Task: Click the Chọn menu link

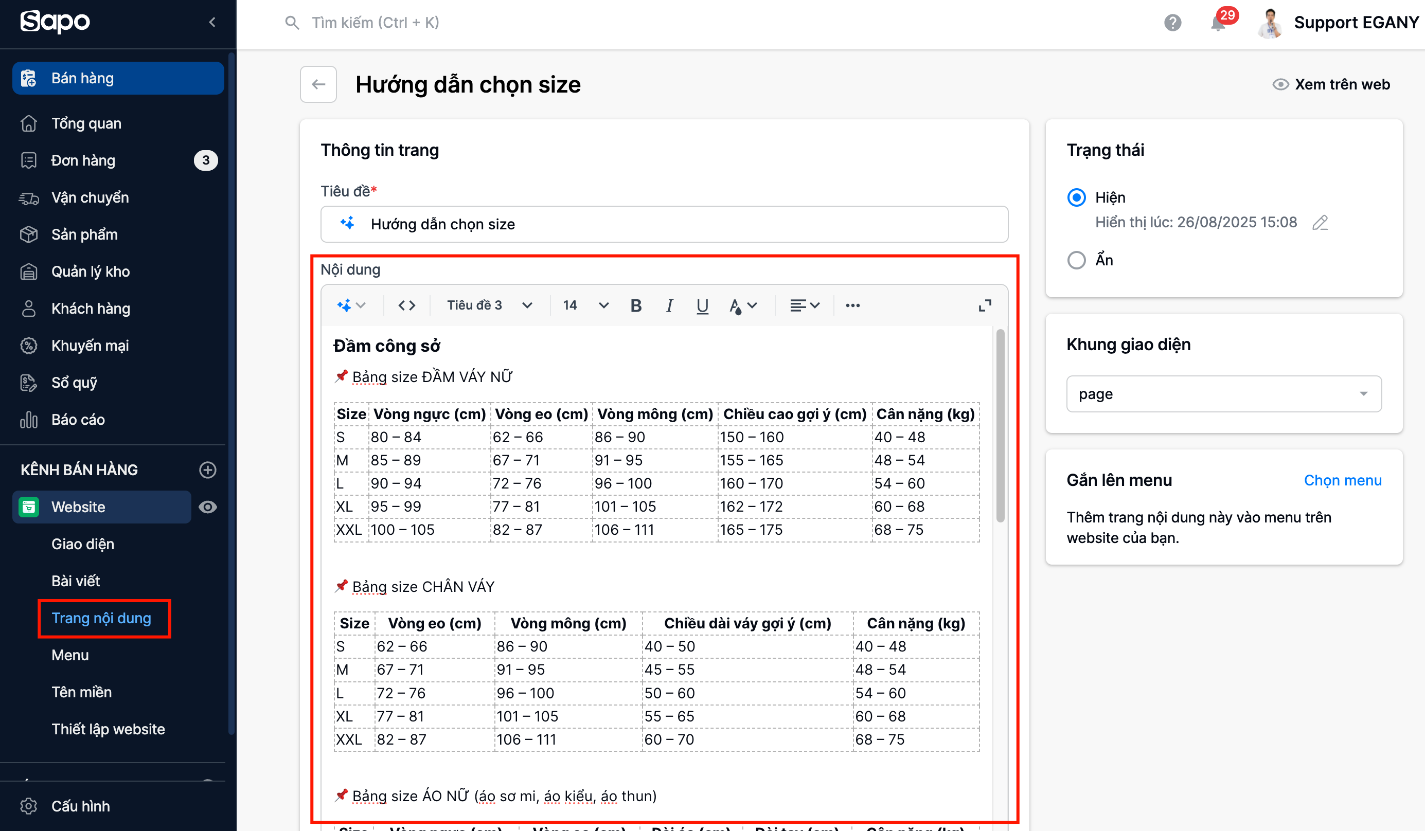Action: pos(1342,480)
